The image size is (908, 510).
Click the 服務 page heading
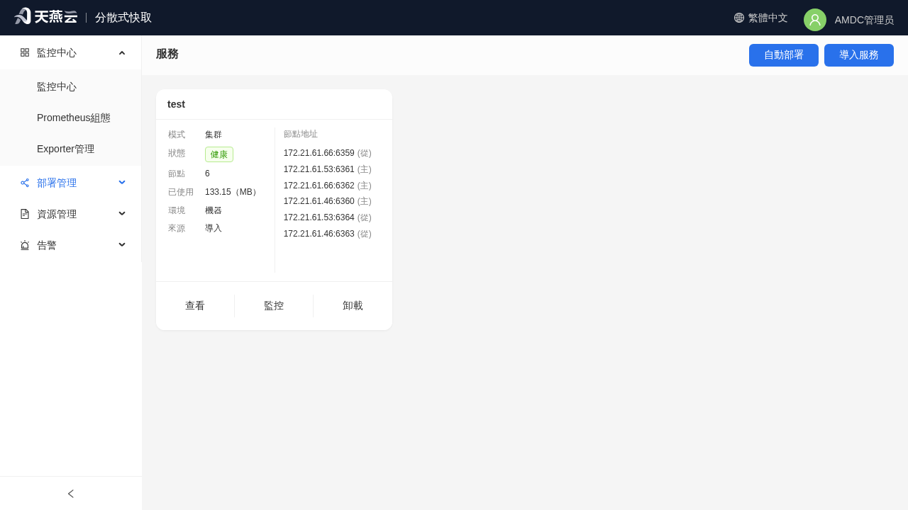(167, 54)
